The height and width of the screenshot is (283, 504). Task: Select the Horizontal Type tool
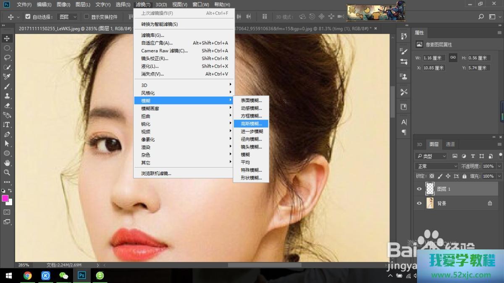click(x=7, y=125)
